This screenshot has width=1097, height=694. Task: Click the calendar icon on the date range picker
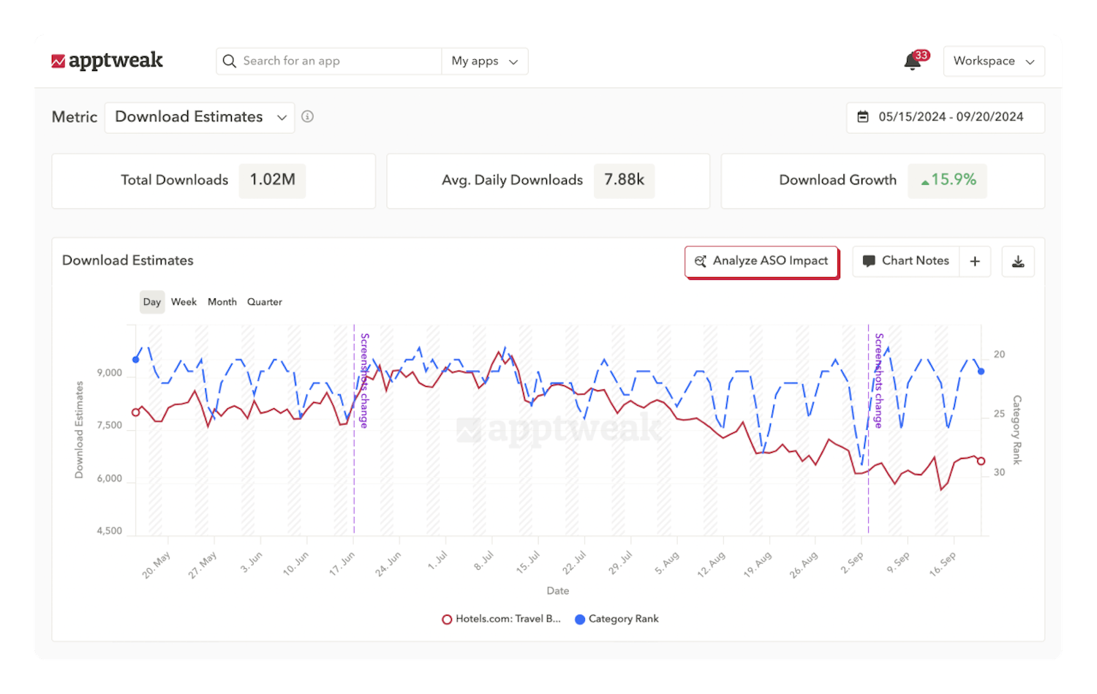click(862, 117)
